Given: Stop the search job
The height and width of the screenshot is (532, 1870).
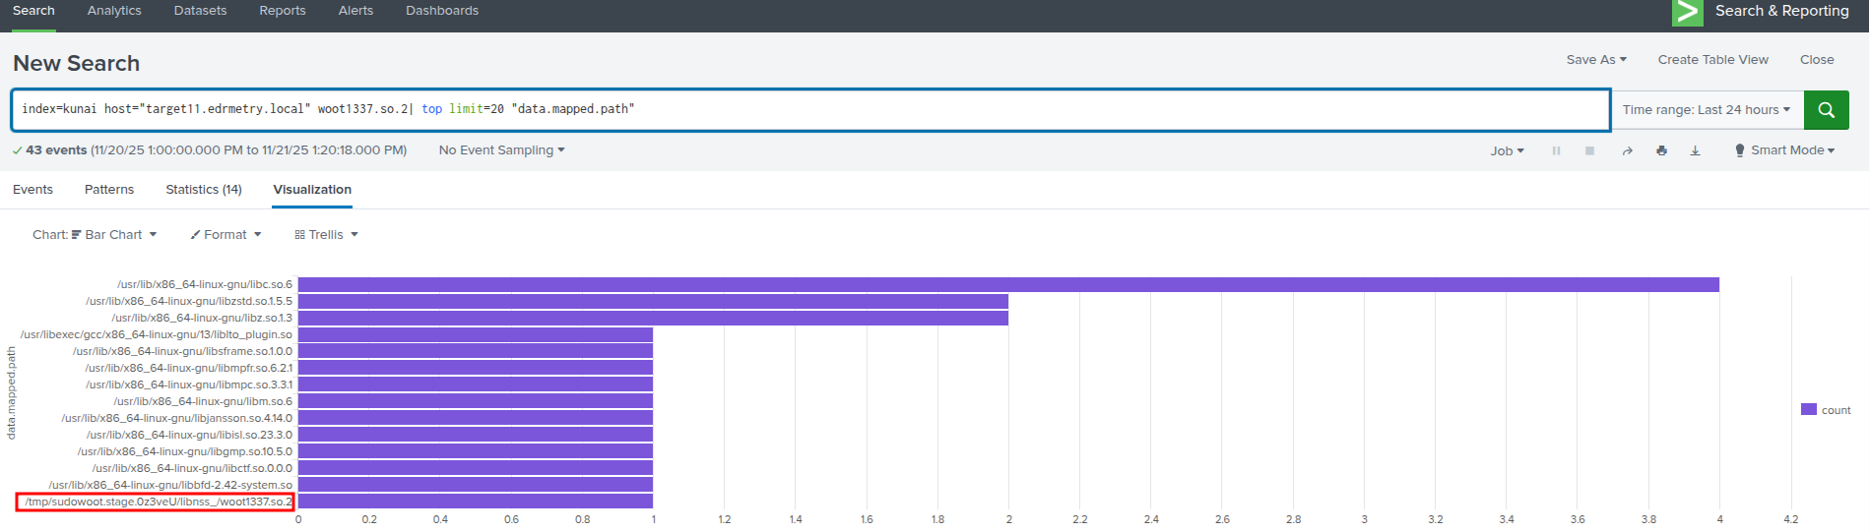Looking at the screenshot, I should 1589,151.
